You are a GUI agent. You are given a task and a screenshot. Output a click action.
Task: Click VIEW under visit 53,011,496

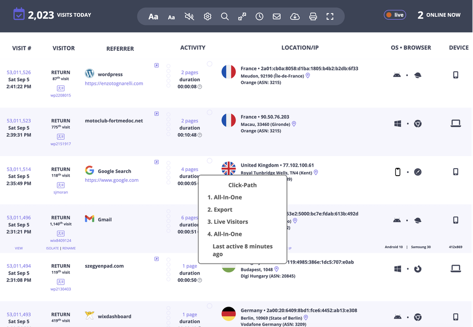19,248
